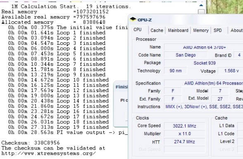Click the Real memory =1073201152 line
The height and width of the screenshot is (159, 243).
(x=55, y=12)
